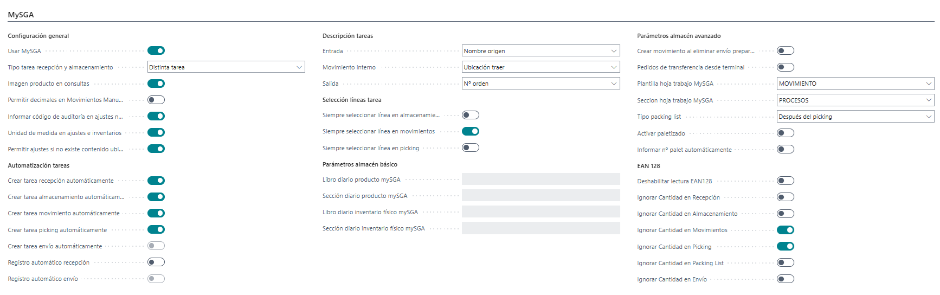Enable Pedidos de transferencia desde terminal

pyautogui.click(x=786, y=67)
